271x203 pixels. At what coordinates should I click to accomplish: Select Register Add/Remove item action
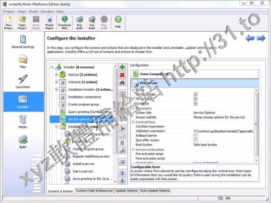click(x=91, y=157)
